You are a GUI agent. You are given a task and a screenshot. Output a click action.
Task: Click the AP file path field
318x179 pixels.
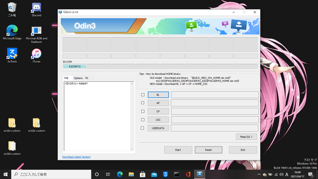(215, 103)
